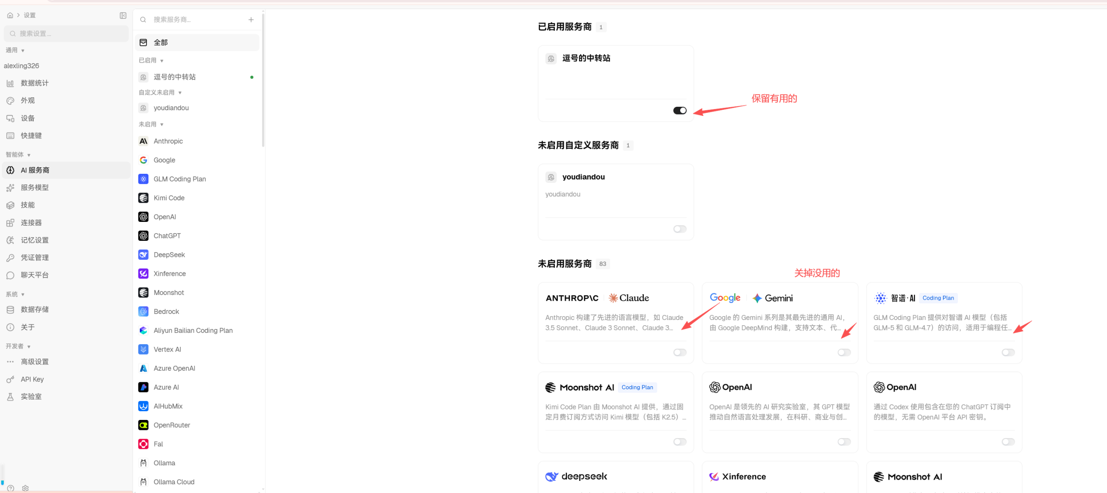The height and width of the screenshot is (493, 1107).
Task: Click the provider list vertical scrollbar
Action: click(x=263, y=80)
